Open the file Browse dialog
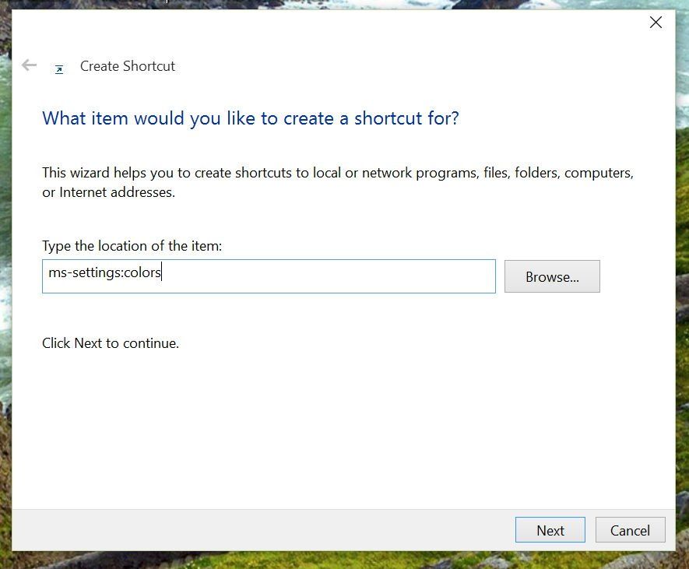 (552, 276)
